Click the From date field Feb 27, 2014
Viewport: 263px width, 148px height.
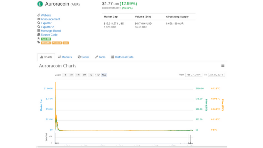click(x=194, y=75)
